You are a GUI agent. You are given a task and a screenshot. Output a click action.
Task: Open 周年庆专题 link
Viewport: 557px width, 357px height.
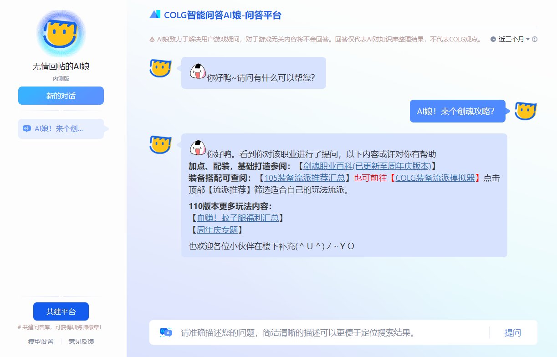coord(217,230)
